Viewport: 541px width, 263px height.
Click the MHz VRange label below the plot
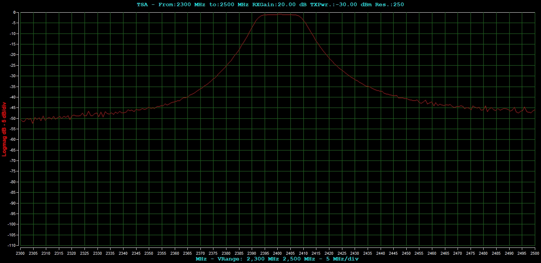(x=277, y=259)
